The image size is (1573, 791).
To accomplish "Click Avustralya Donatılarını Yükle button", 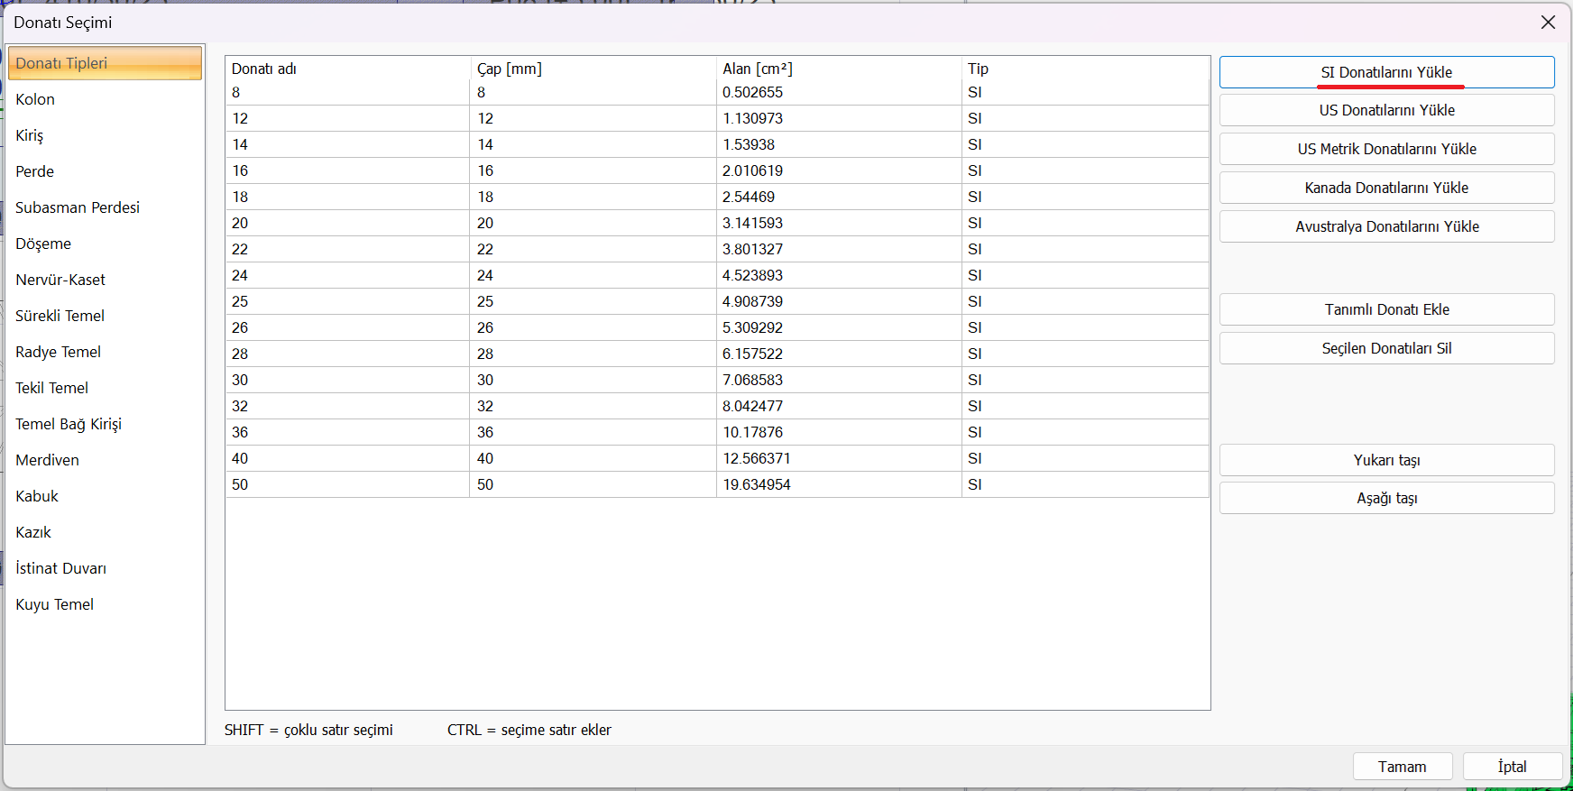I will point(1386,226).
